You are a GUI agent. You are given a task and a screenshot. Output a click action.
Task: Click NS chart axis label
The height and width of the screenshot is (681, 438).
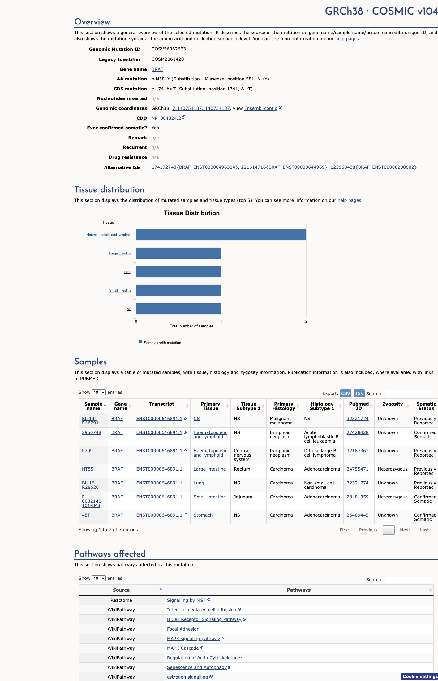click(129, 309)
